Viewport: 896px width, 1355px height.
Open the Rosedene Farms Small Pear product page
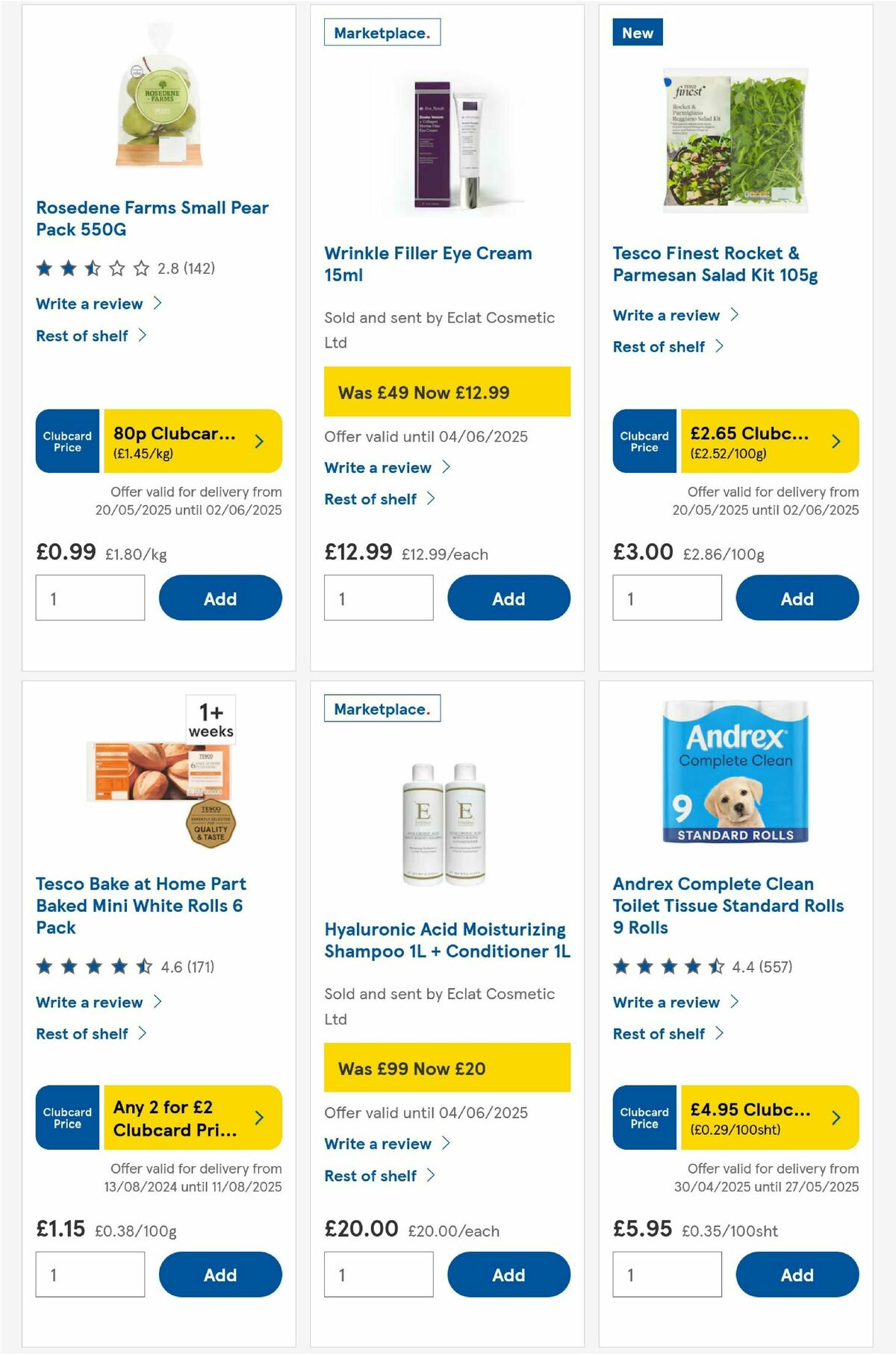click(x=151, y=219)
